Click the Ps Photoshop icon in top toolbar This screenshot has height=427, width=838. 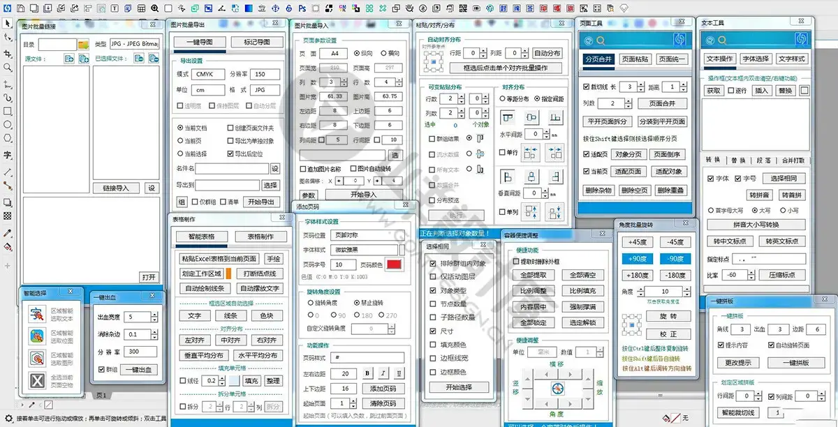pyautogui.click(x=302, y=8)
